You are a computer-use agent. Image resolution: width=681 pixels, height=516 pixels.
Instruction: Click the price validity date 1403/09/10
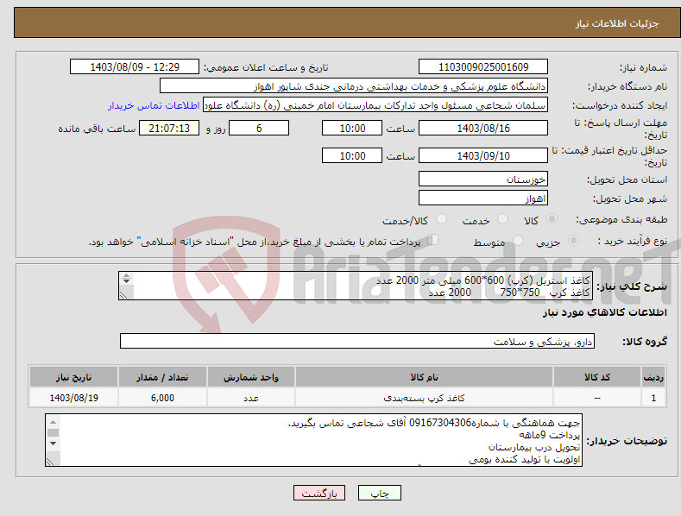tap(483, 155)
